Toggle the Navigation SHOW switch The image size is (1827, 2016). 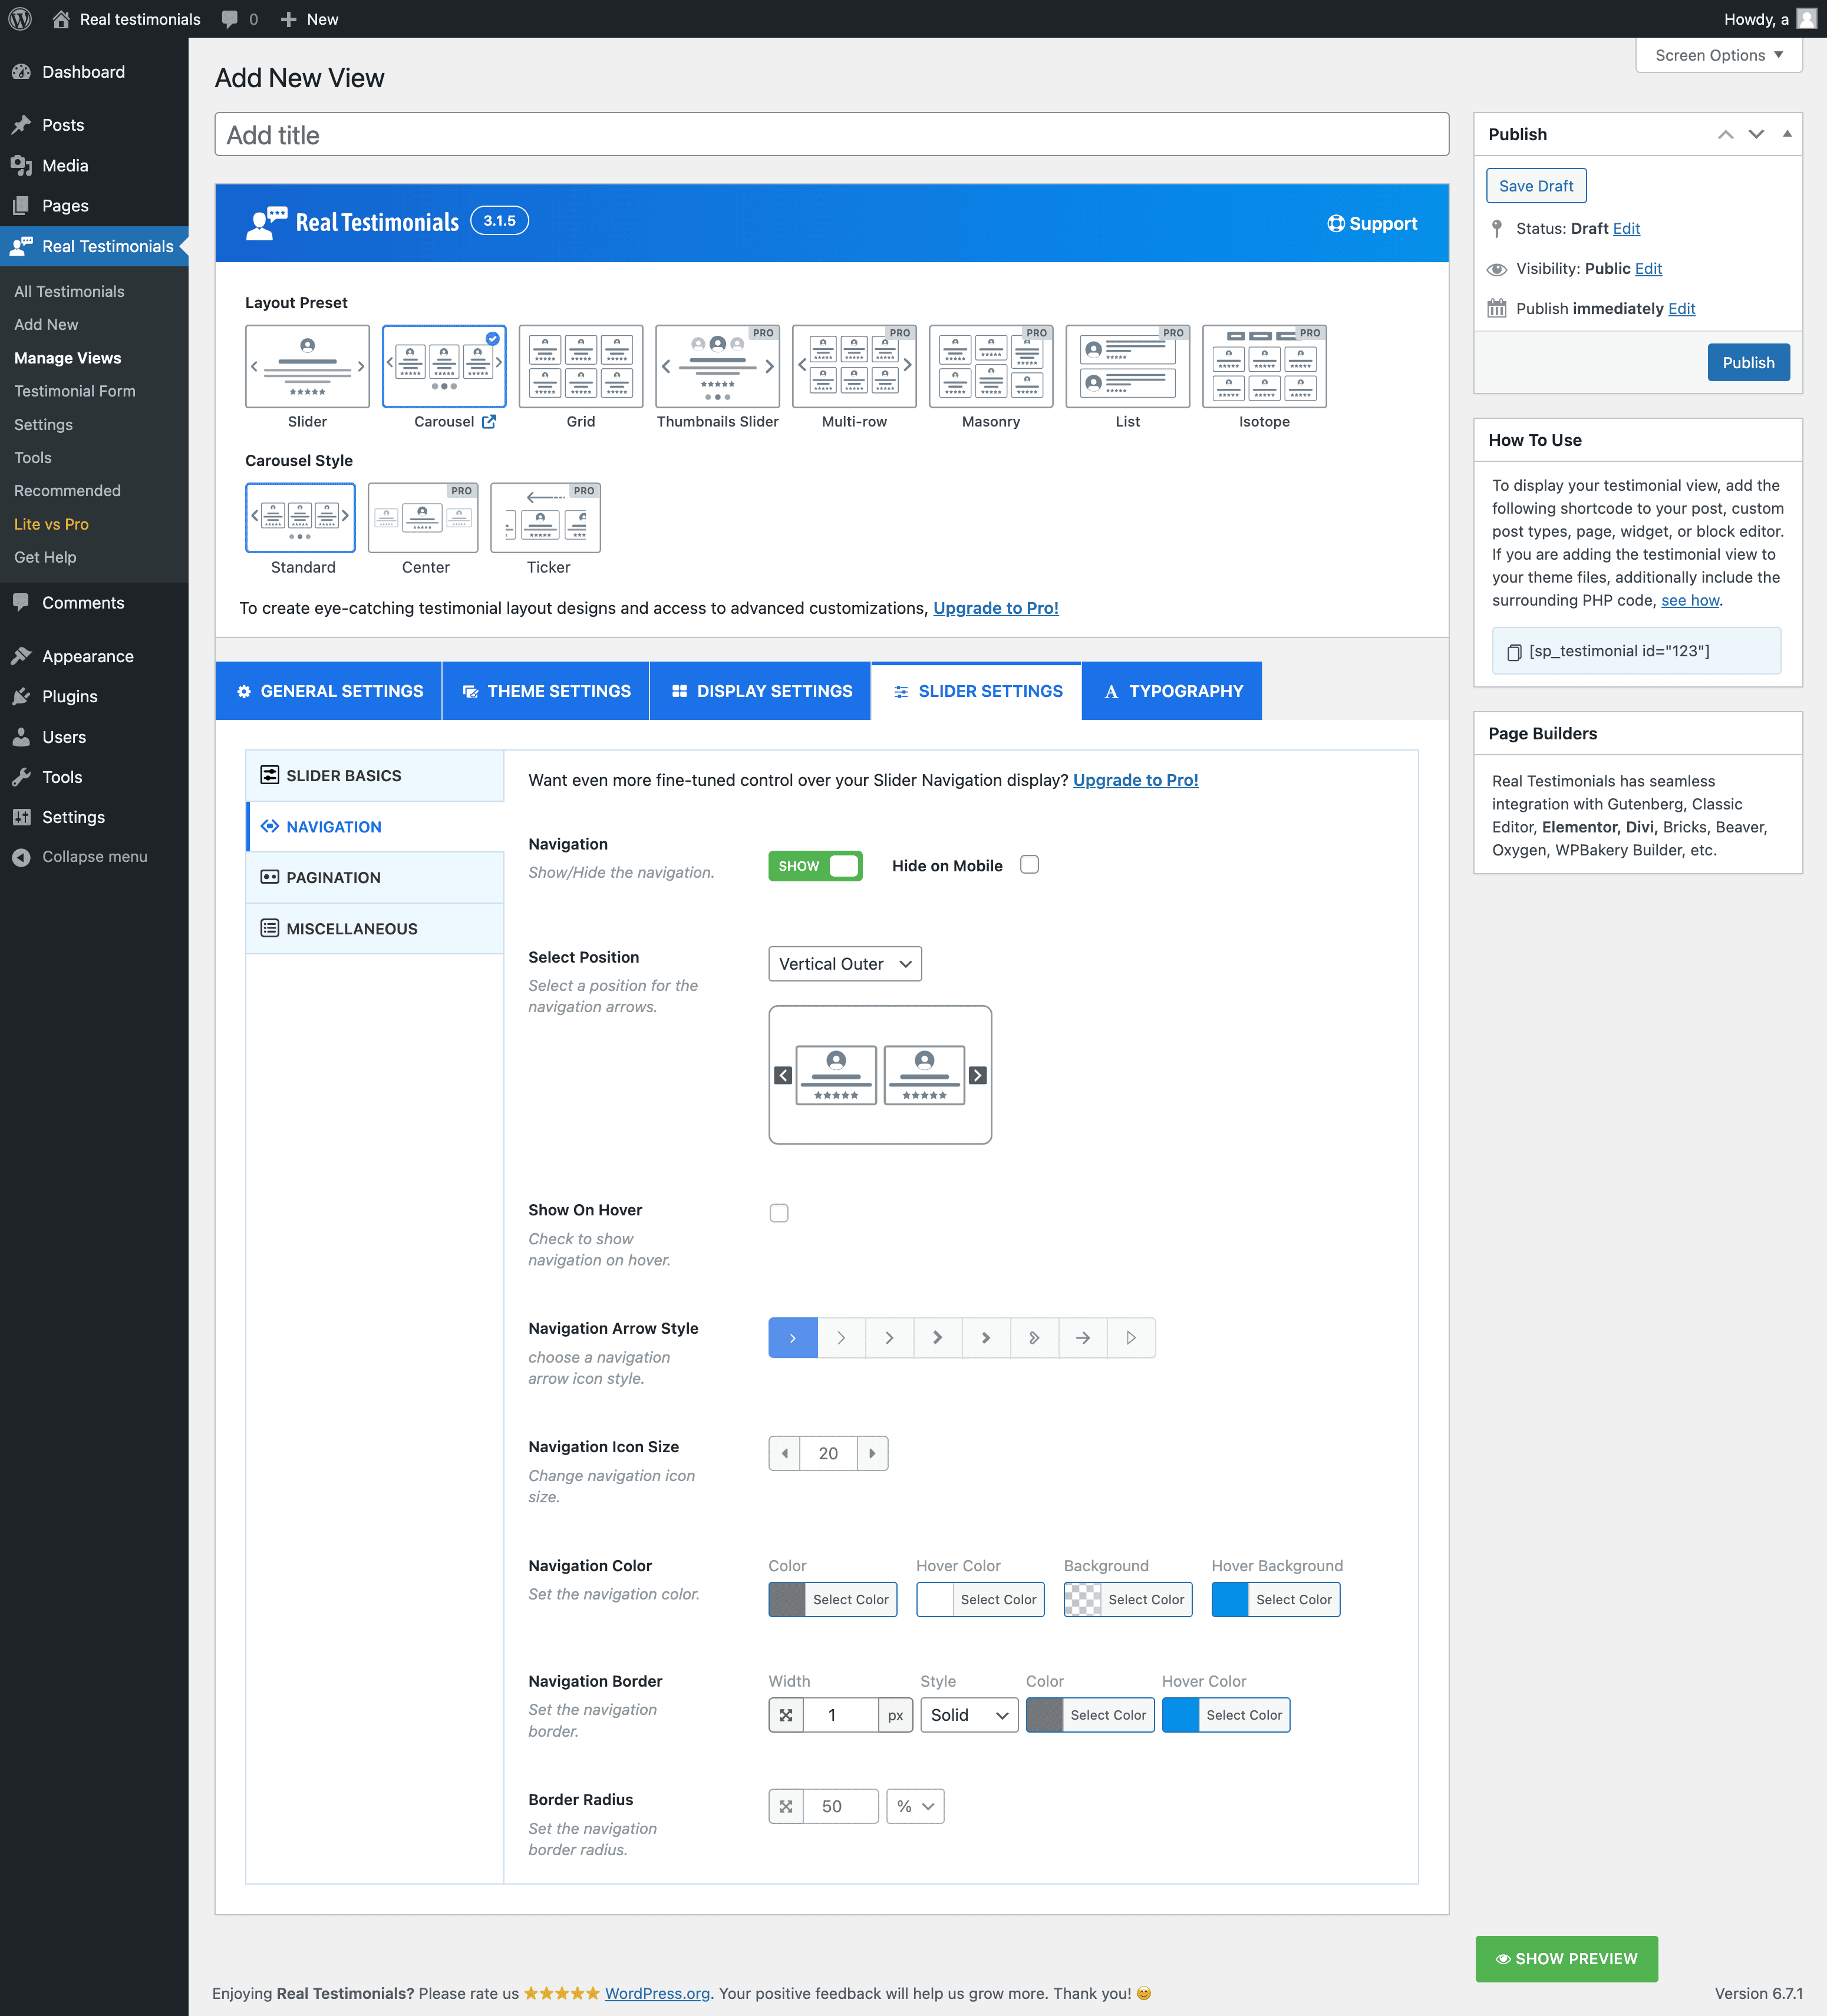(814, 866)
